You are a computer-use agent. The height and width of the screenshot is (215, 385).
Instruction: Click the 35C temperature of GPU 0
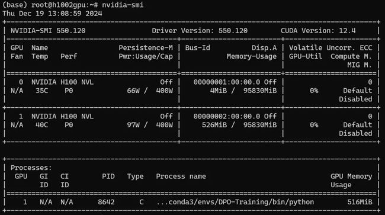click(41, 91)
